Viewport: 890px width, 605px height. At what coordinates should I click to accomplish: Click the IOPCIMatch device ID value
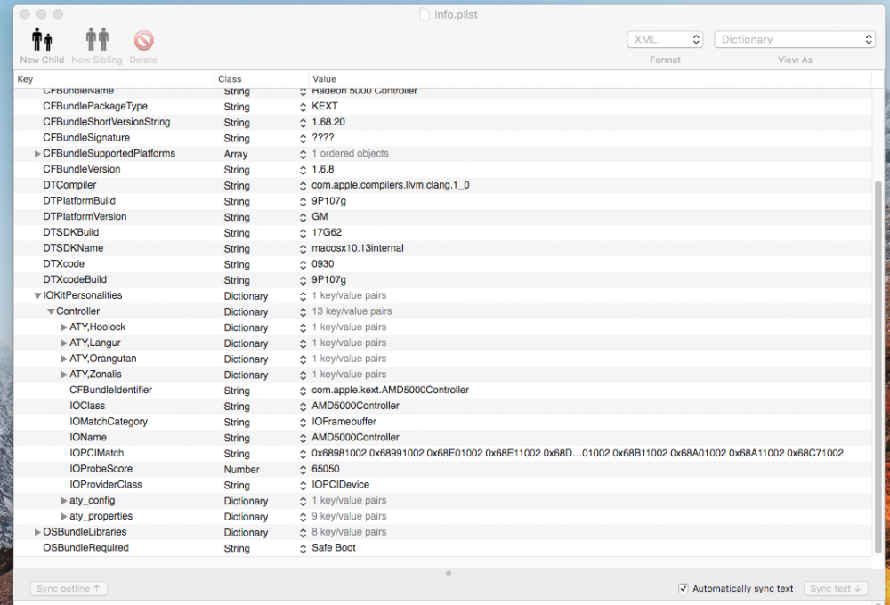point(578,453)
